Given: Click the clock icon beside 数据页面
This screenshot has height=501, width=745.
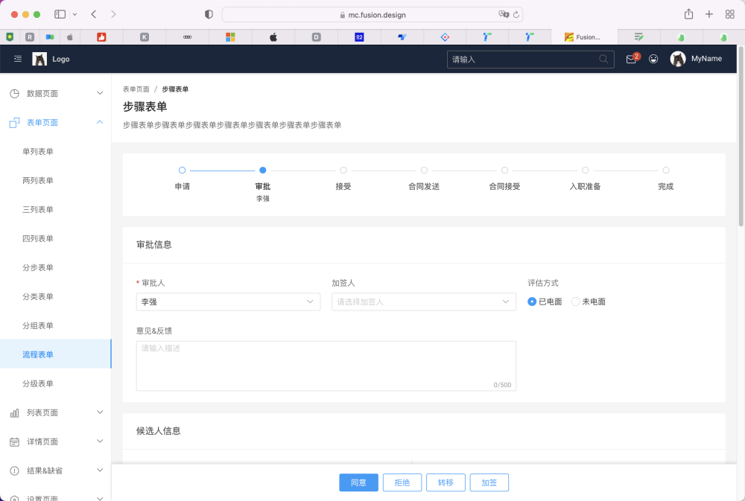Looking at the screenshot, I should (13, 92).
